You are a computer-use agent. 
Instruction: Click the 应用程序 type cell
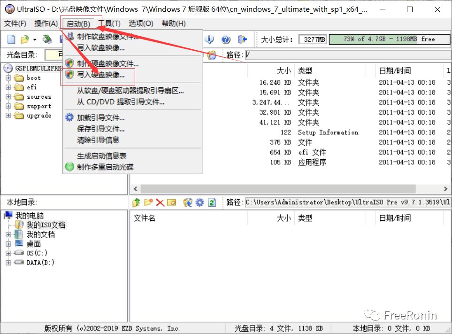(x=312, y=162)
